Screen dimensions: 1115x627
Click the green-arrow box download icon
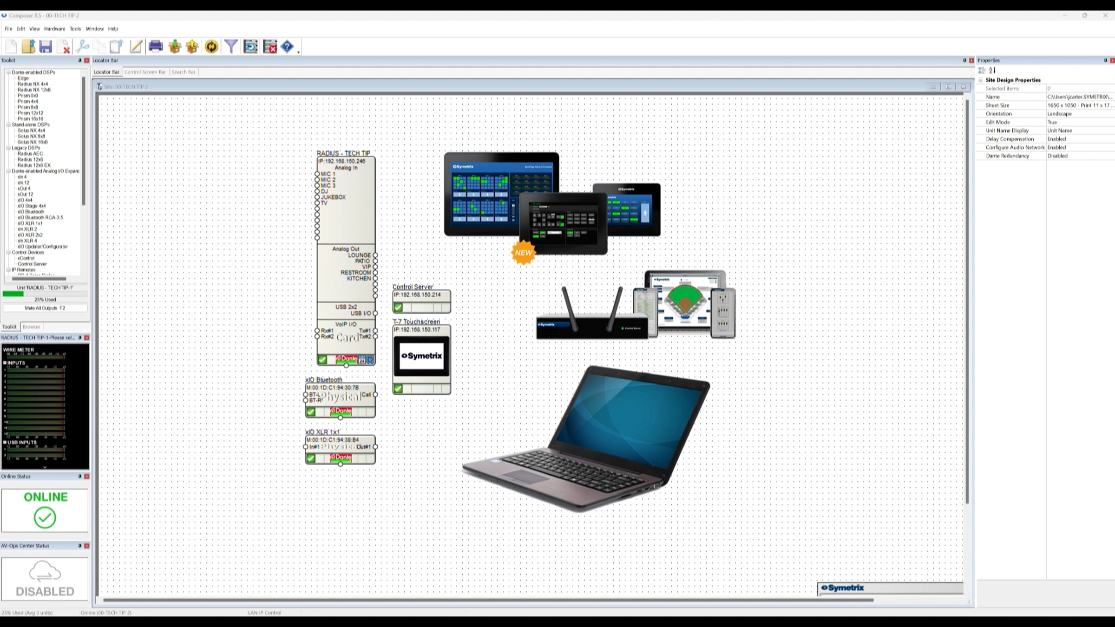[175, 46]
